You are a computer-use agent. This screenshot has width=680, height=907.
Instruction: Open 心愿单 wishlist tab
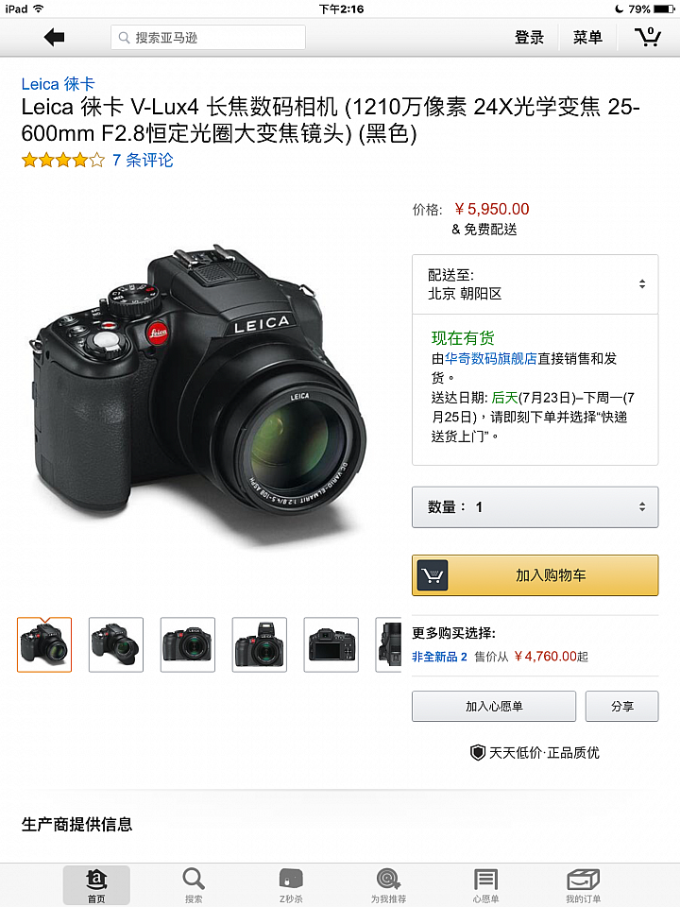click(x=485, y=885)
